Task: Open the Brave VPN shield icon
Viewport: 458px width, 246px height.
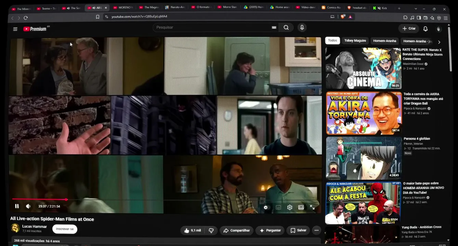Action: pyautogui.click(x=439, y=18)
